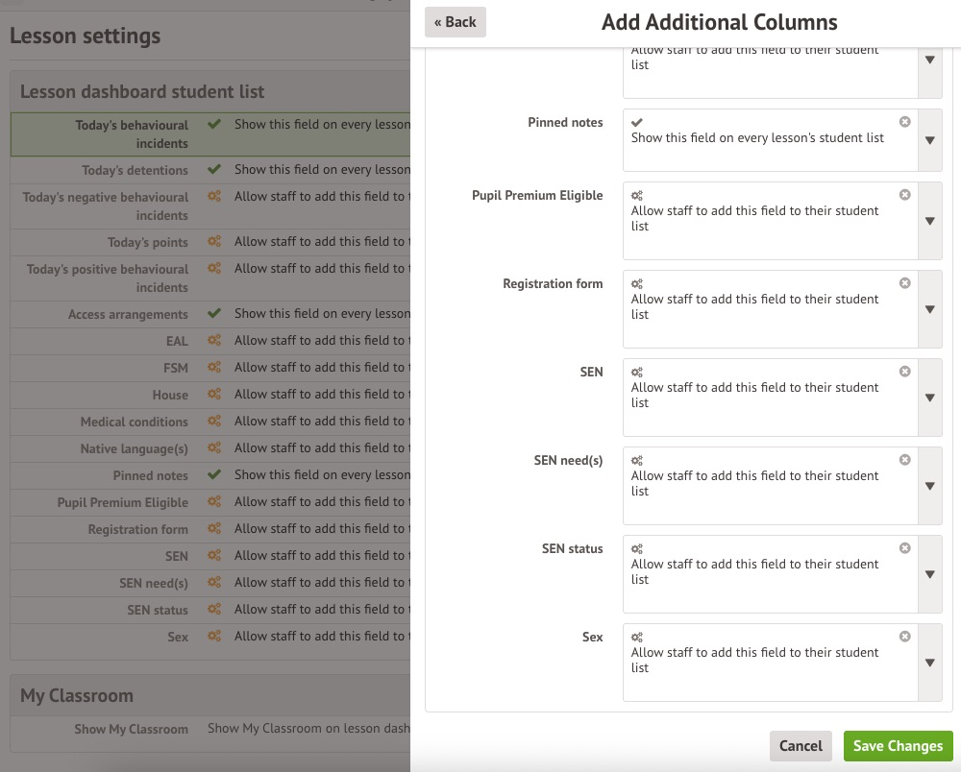Image resolution: width=961 pixels, height=772 pixels.
Task: Click the x icon in SEN field
Action: (x=904, y=372)
